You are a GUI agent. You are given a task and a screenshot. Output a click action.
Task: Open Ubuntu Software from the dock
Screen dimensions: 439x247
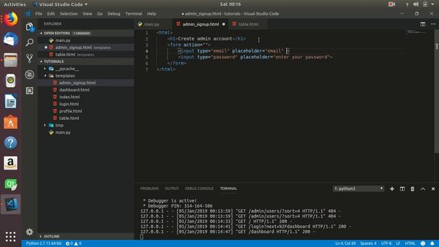coord(11,122)
